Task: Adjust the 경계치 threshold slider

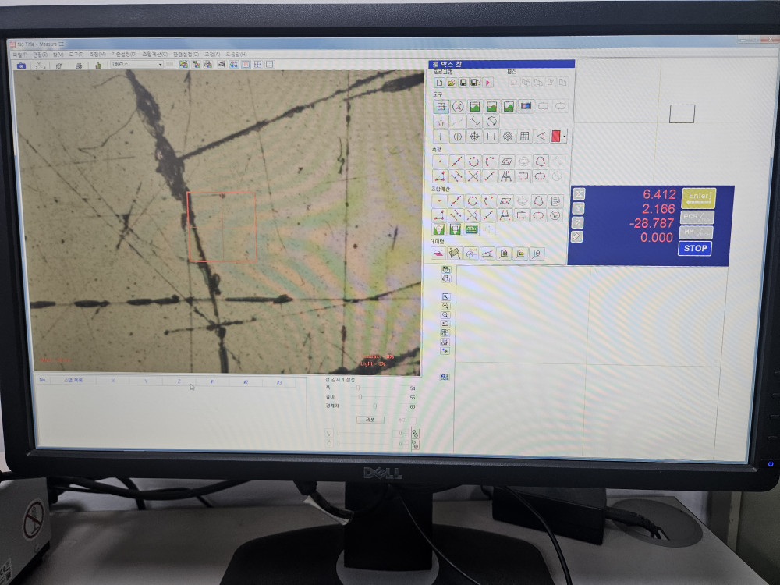Action: [374, 406]
